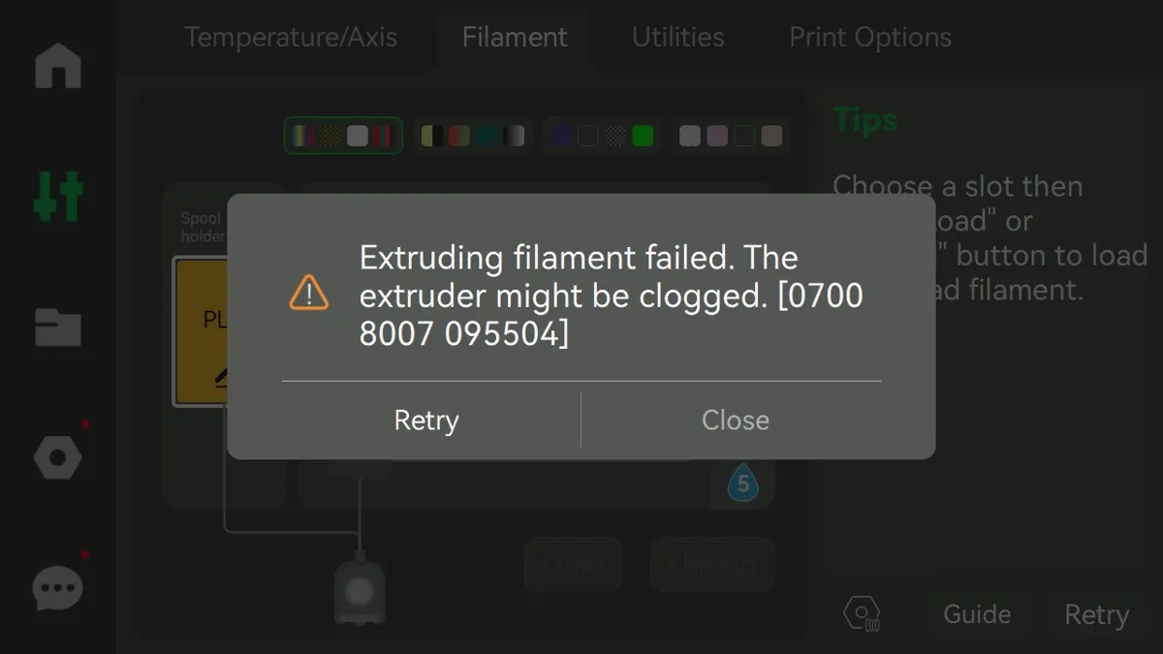Select the first AMS unit with green outline
The width and height of the screenshot is (1163, 654).
click(x=343, y=136)
